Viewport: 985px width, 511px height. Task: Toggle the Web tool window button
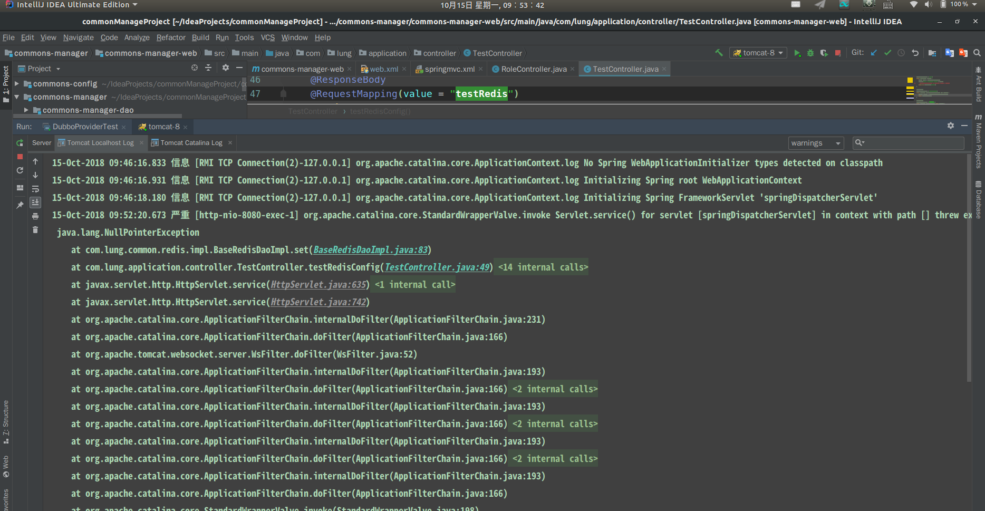coord(6,467)
